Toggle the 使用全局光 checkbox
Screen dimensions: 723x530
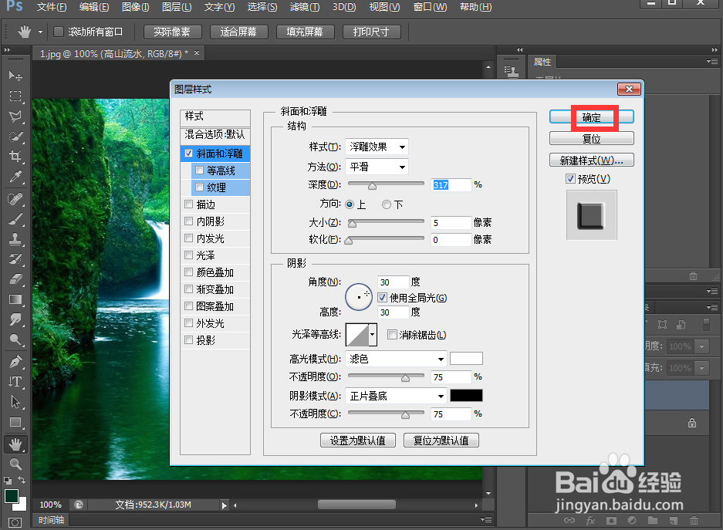(x=383, y=298)
